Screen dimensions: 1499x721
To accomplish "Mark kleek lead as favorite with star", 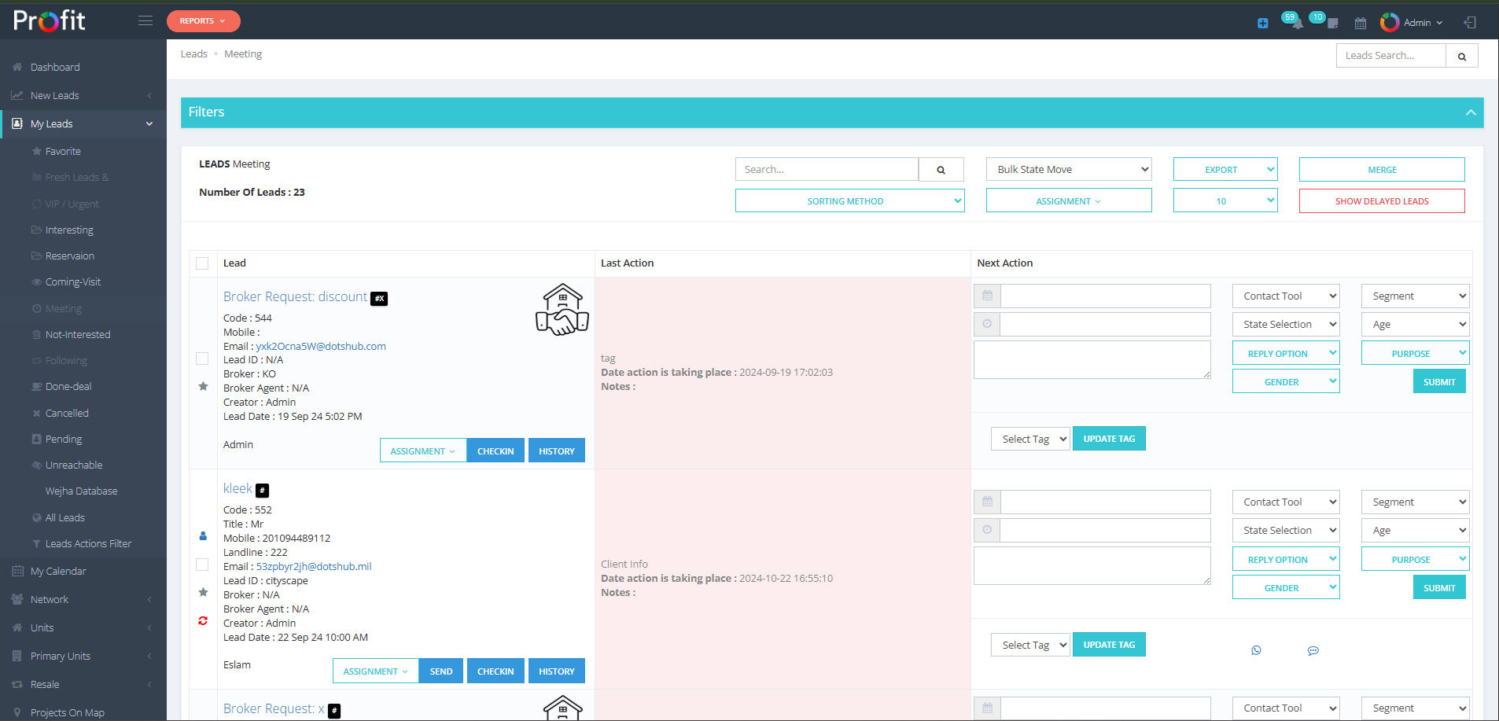I will pos(203,592).
